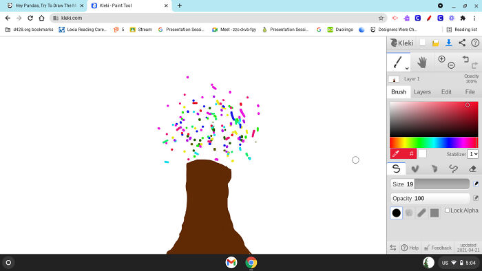Select the brush tool in Kleki

tap(398, 62)
